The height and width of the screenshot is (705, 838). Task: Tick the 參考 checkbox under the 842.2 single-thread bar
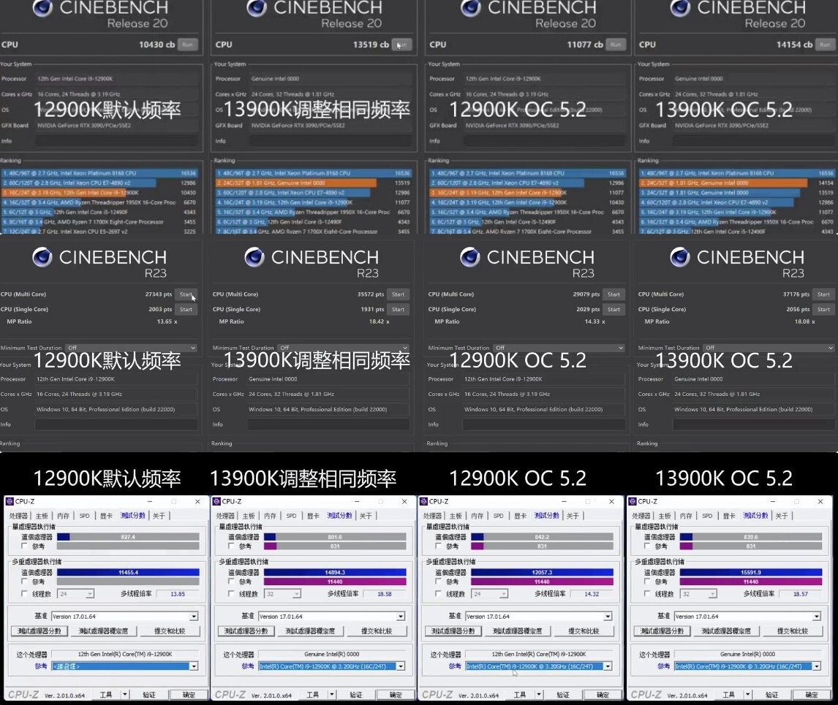click(x=438, y=546)
